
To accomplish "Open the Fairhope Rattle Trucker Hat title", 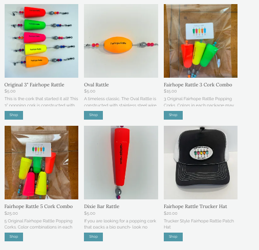I will click(x=196, y=207).
